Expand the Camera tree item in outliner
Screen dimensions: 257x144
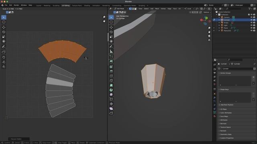[x=219, y=17]
